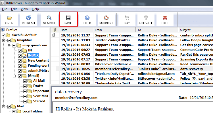Sort by the Date column header
213x113 pixels.
point(76,30)
